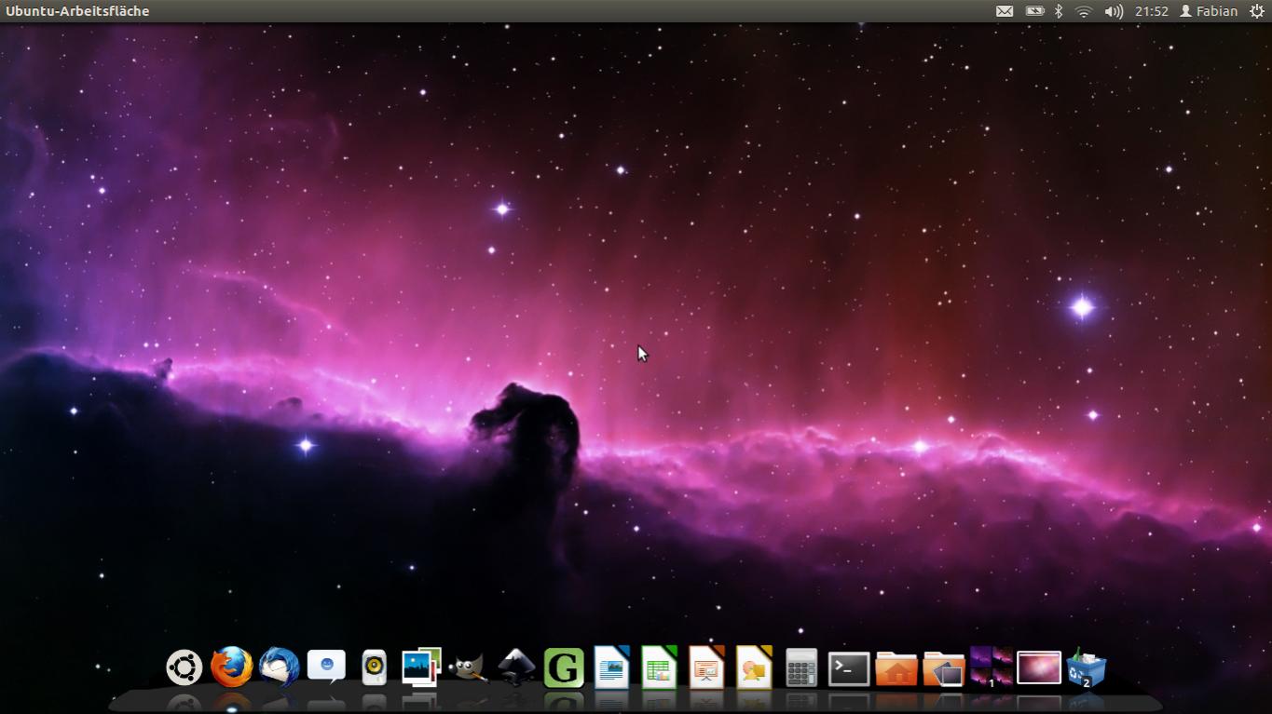The image size is (1272, 714).
Task: Open the Calculator app
Action: coord(800,667)
